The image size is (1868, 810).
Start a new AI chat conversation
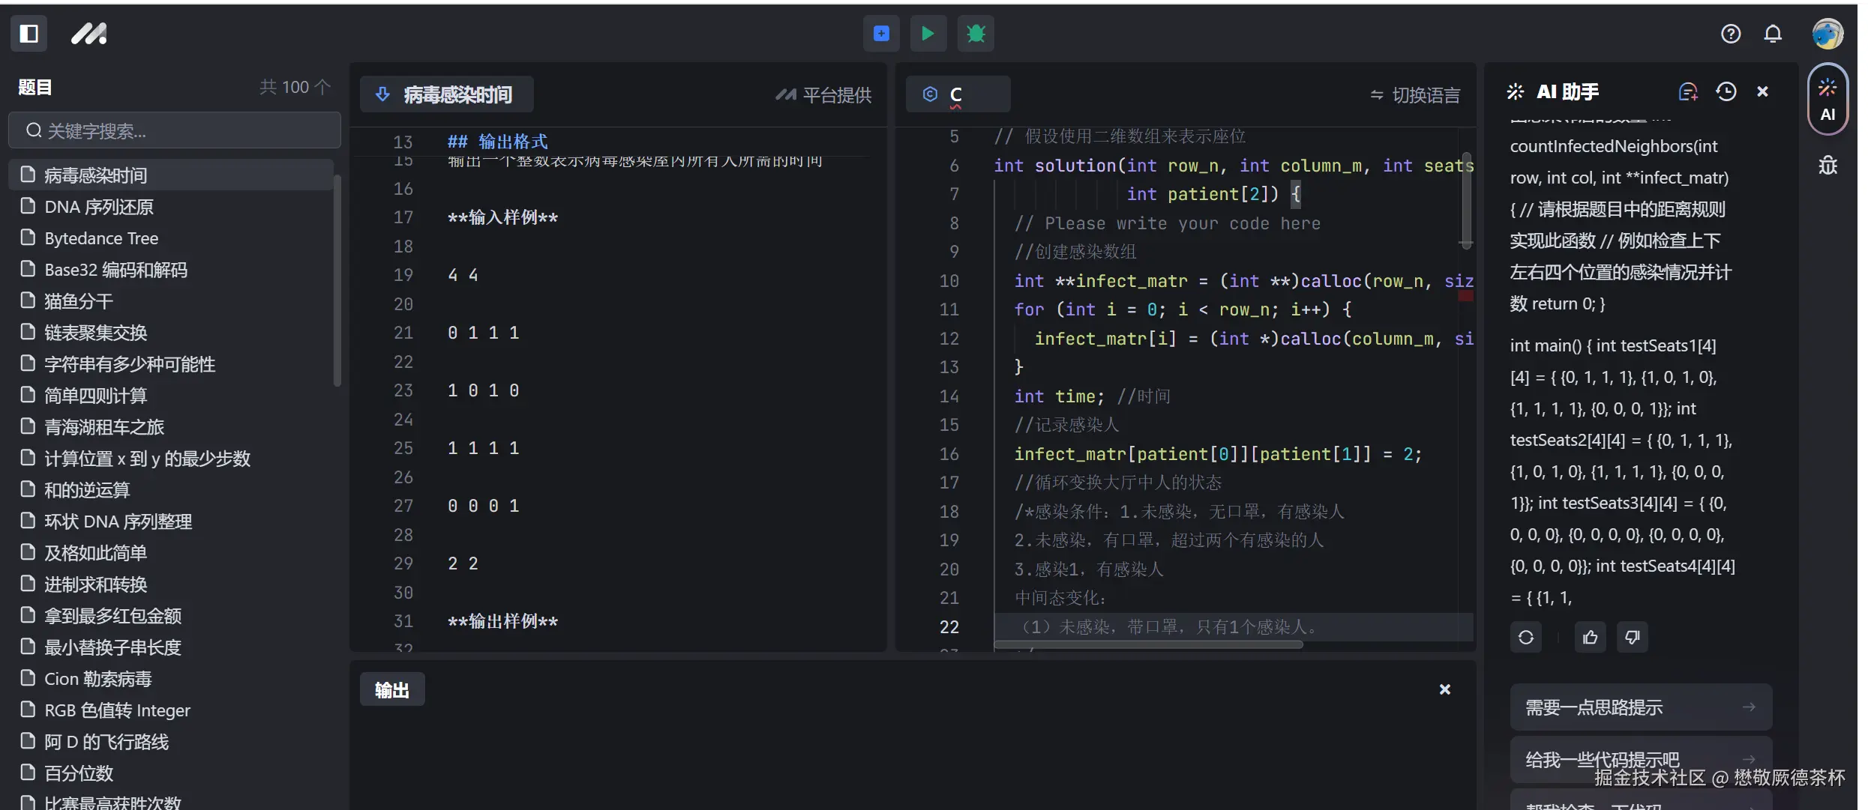pos(1687,91)
